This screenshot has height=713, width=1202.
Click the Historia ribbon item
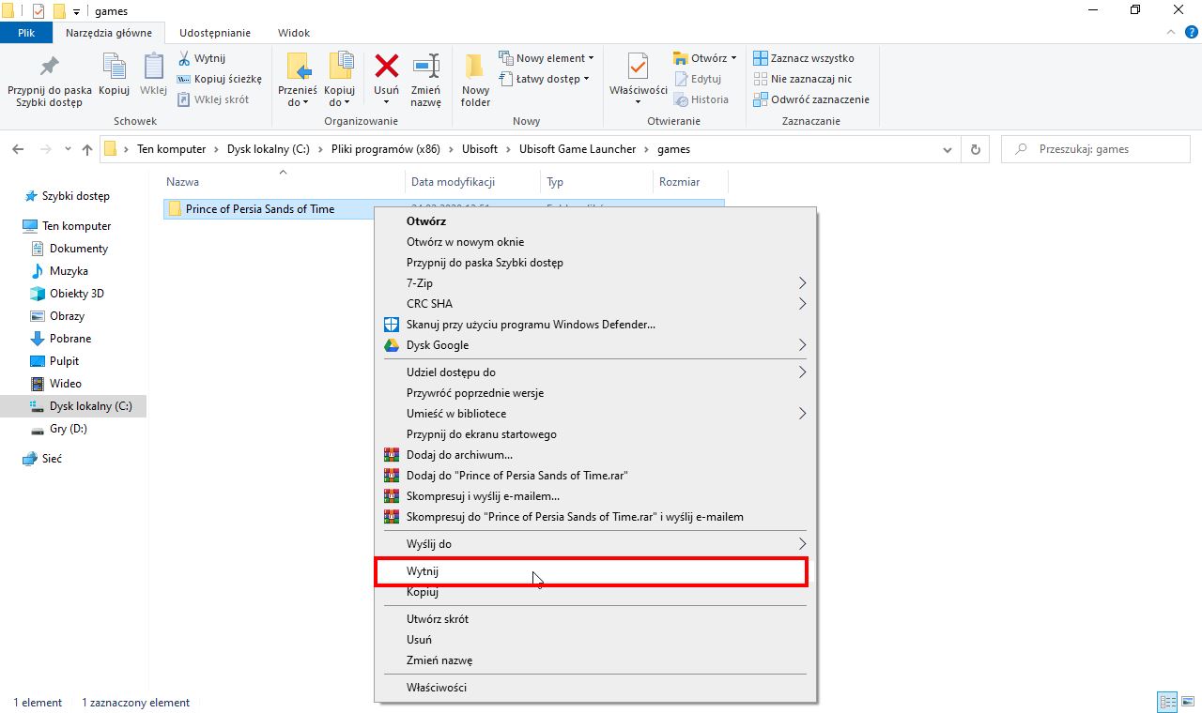pyautogui.click(x=701, y=99)
